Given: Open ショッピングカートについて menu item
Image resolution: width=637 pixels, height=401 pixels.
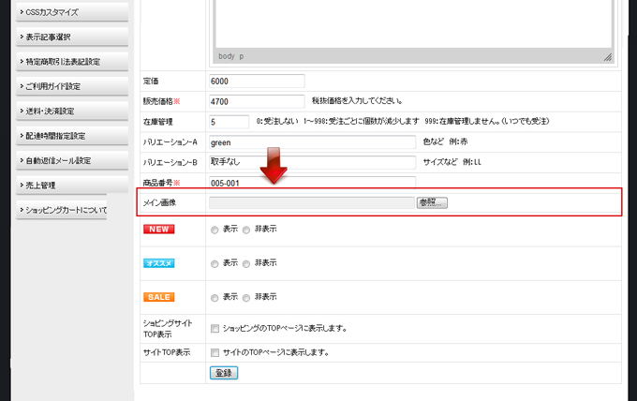Looking at the screenshot, I should click(64, 210).
